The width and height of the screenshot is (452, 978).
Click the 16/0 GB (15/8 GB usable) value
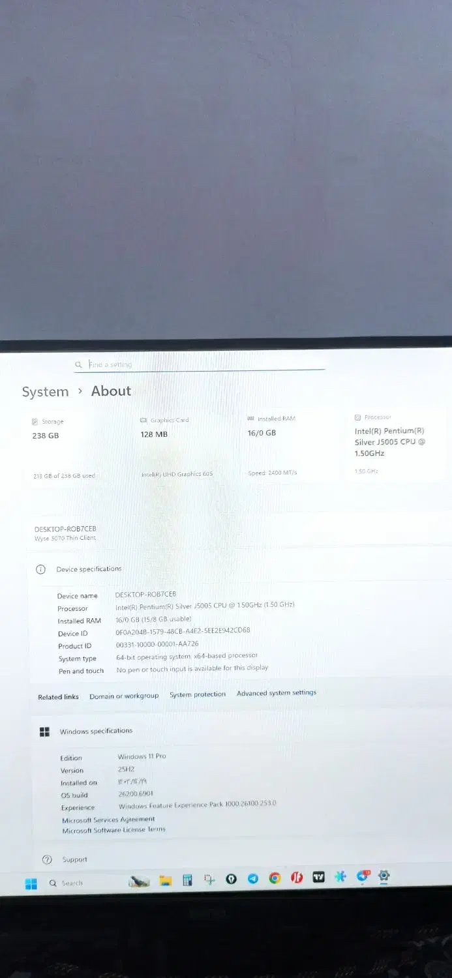[153, 619]
